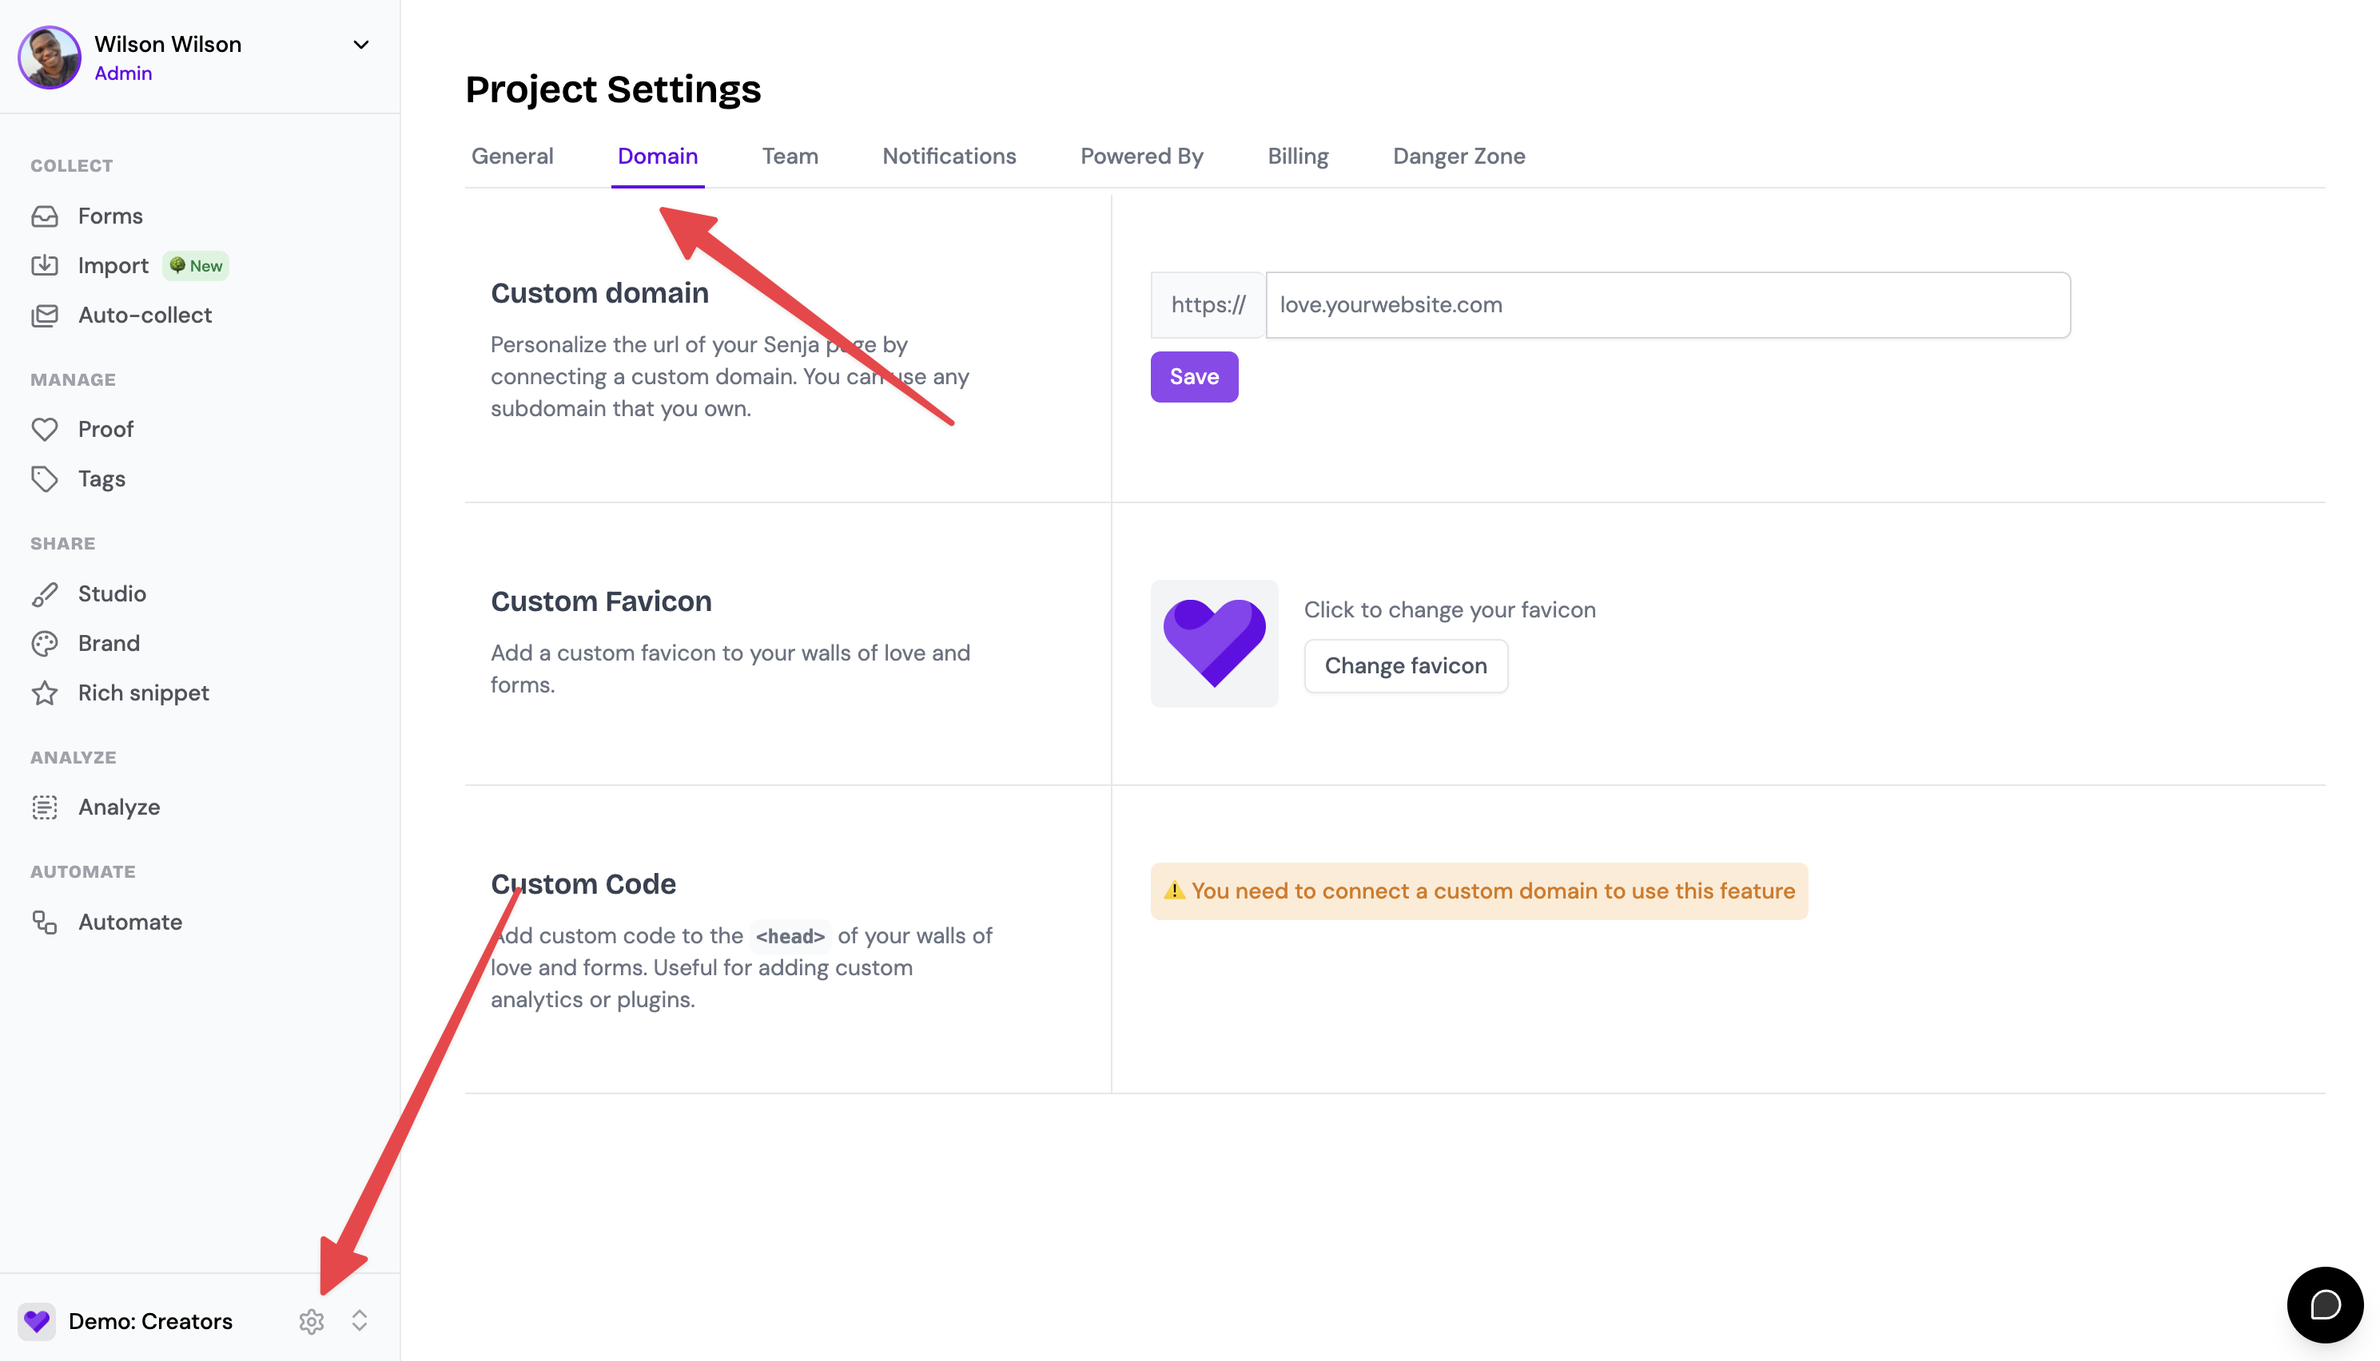The image size is (2380, 1361).
Task: Go to the Billing tab
Action: pos(1297,156)
